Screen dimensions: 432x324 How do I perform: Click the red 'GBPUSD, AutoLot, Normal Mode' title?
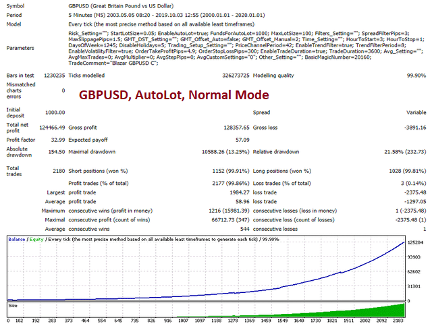(x=173, y=95)
